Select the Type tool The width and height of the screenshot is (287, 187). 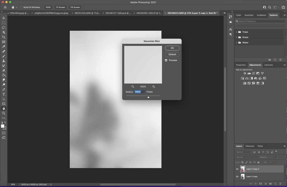(4, 94)
